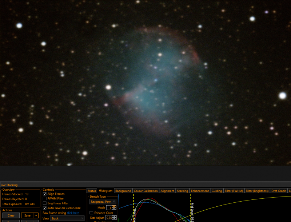Enable the FWHM Filter checkbox
Image resolution: width=291 pixels, height=222 pixels.
pos(45,198)
